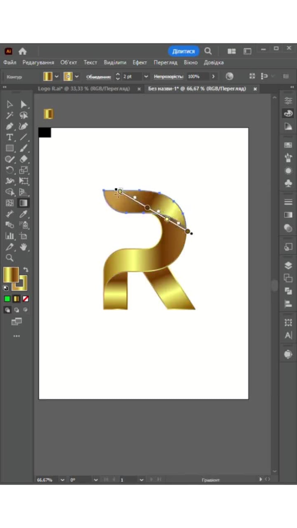Screen dimensions: 297x528
Task: Open the Файл menu
Action: [x=10, y=62]
